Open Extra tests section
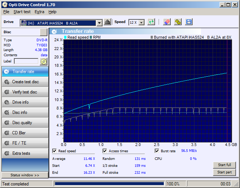 coord(25,153)
